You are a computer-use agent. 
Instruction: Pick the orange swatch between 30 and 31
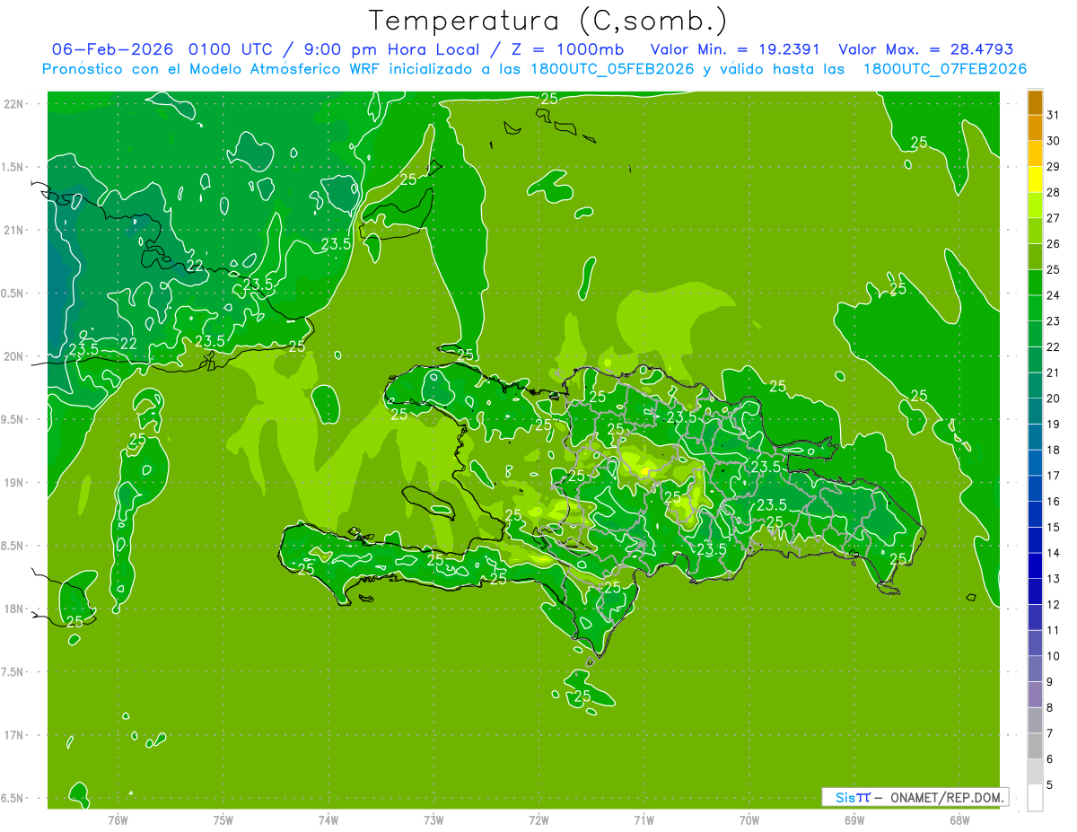pyautogui.click(x=1036, y=128)
